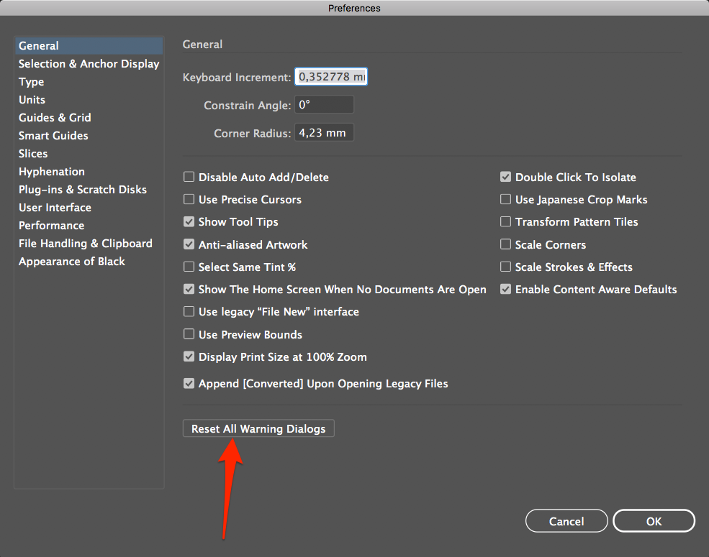709x557 pixels.
Task: Enable Disable Auto Add/Delete checkbox
Action: pyautogui.click(x=189, y=178)
